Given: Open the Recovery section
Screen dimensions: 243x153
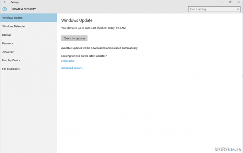Looking at the screenshot, I should click(x=29, y=43).
